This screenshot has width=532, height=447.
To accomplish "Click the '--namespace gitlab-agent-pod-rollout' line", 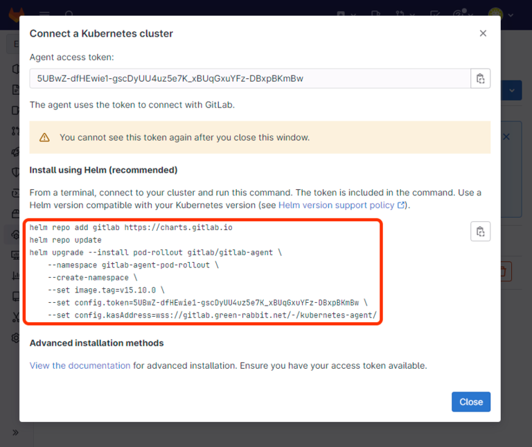I will [133, 265].
